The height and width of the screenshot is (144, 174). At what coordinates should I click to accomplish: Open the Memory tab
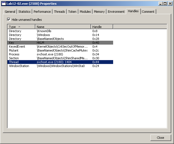coord(99,12)
